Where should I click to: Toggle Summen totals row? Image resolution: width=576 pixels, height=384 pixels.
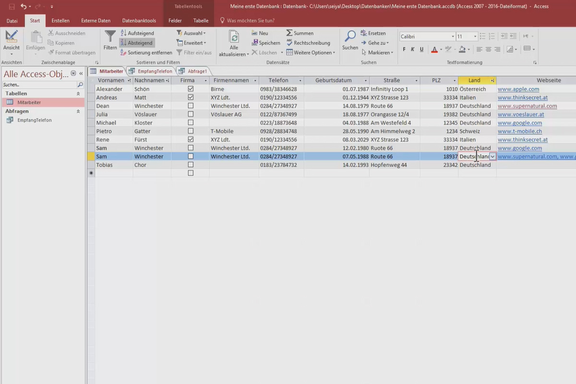(x=300, y=33)
